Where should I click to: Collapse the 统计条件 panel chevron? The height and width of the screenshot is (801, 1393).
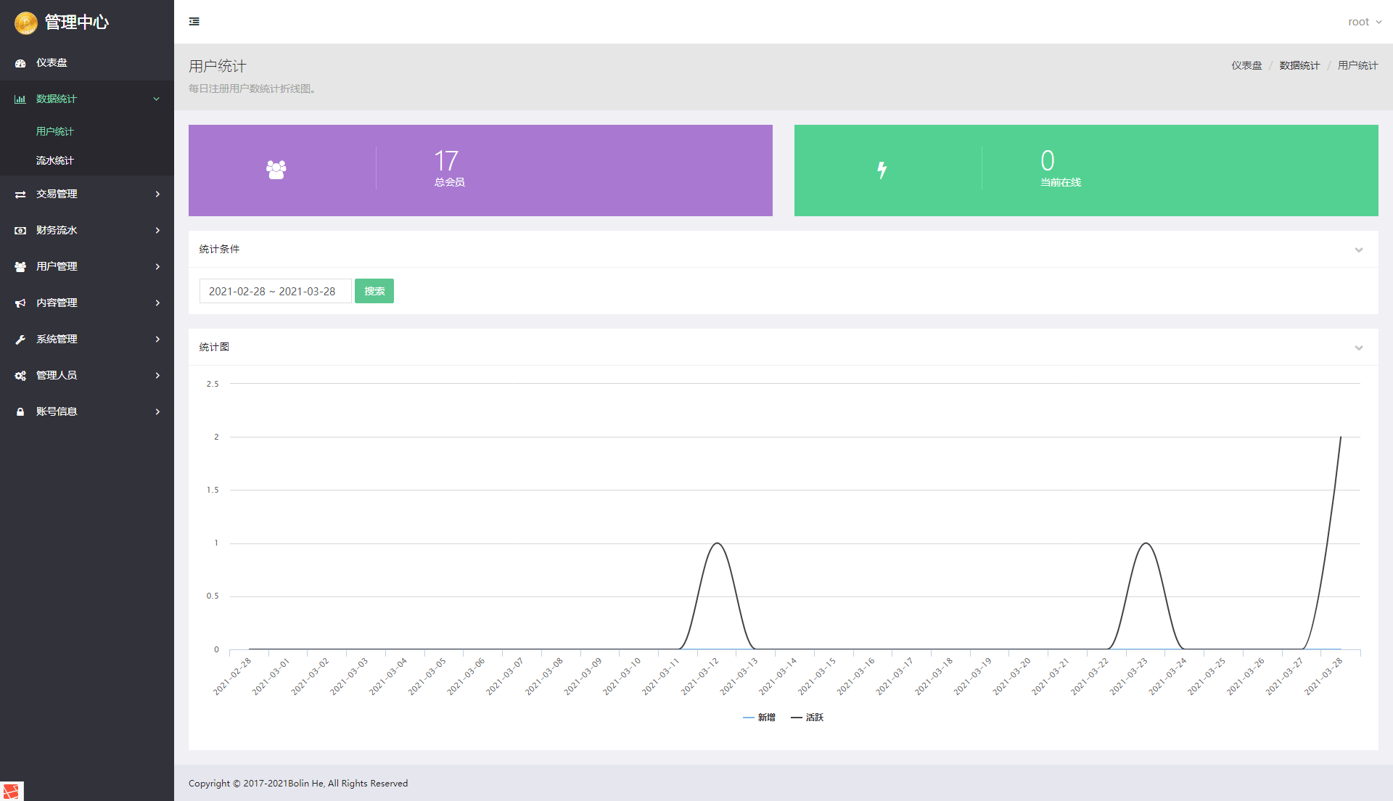click(x=1359, y=250)
